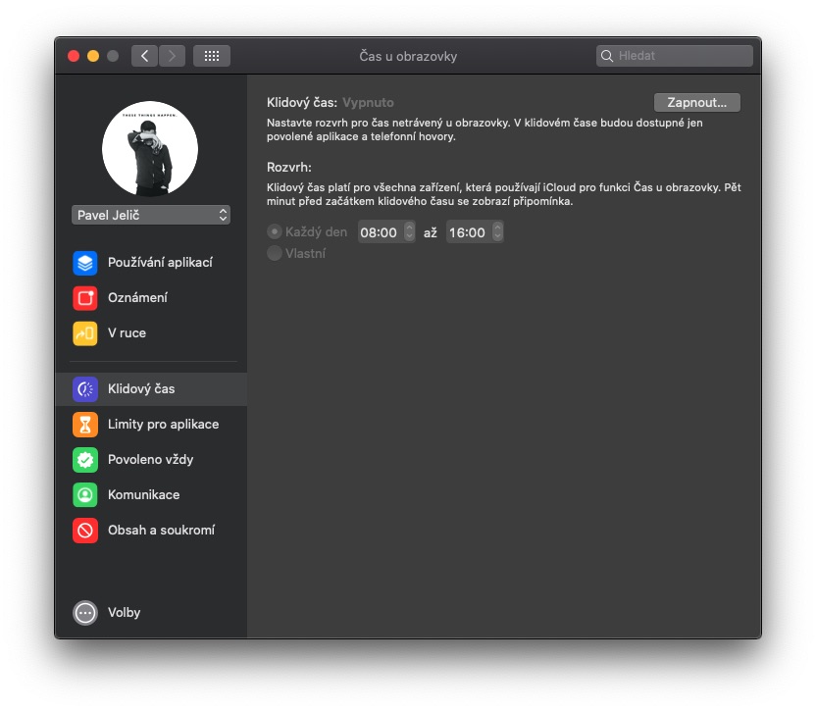The width and height of the screenshot is (816, 711).
Task: Select Klidový čas in the sidebar
Action: (151, 389)
